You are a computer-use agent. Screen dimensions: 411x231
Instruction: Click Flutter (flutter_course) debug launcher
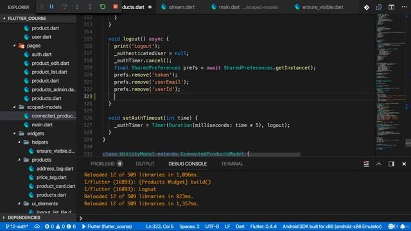coord(107,227)
